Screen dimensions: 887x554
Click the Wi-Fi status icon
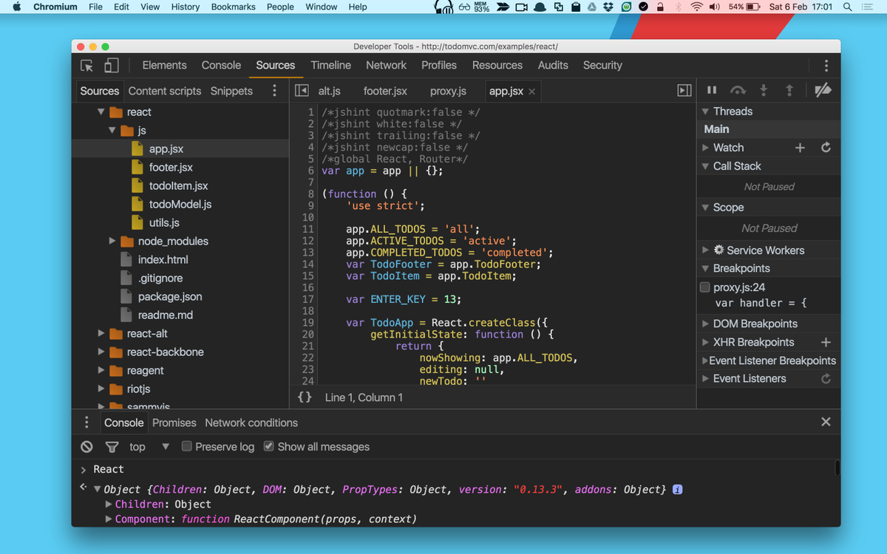click(696, 7)
